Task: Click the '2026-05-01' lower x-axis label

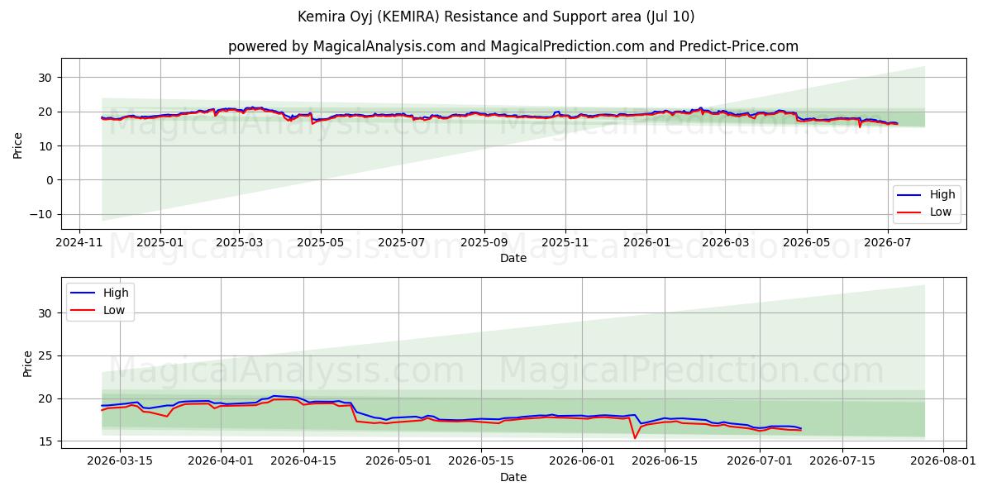Action: (398, 462)
